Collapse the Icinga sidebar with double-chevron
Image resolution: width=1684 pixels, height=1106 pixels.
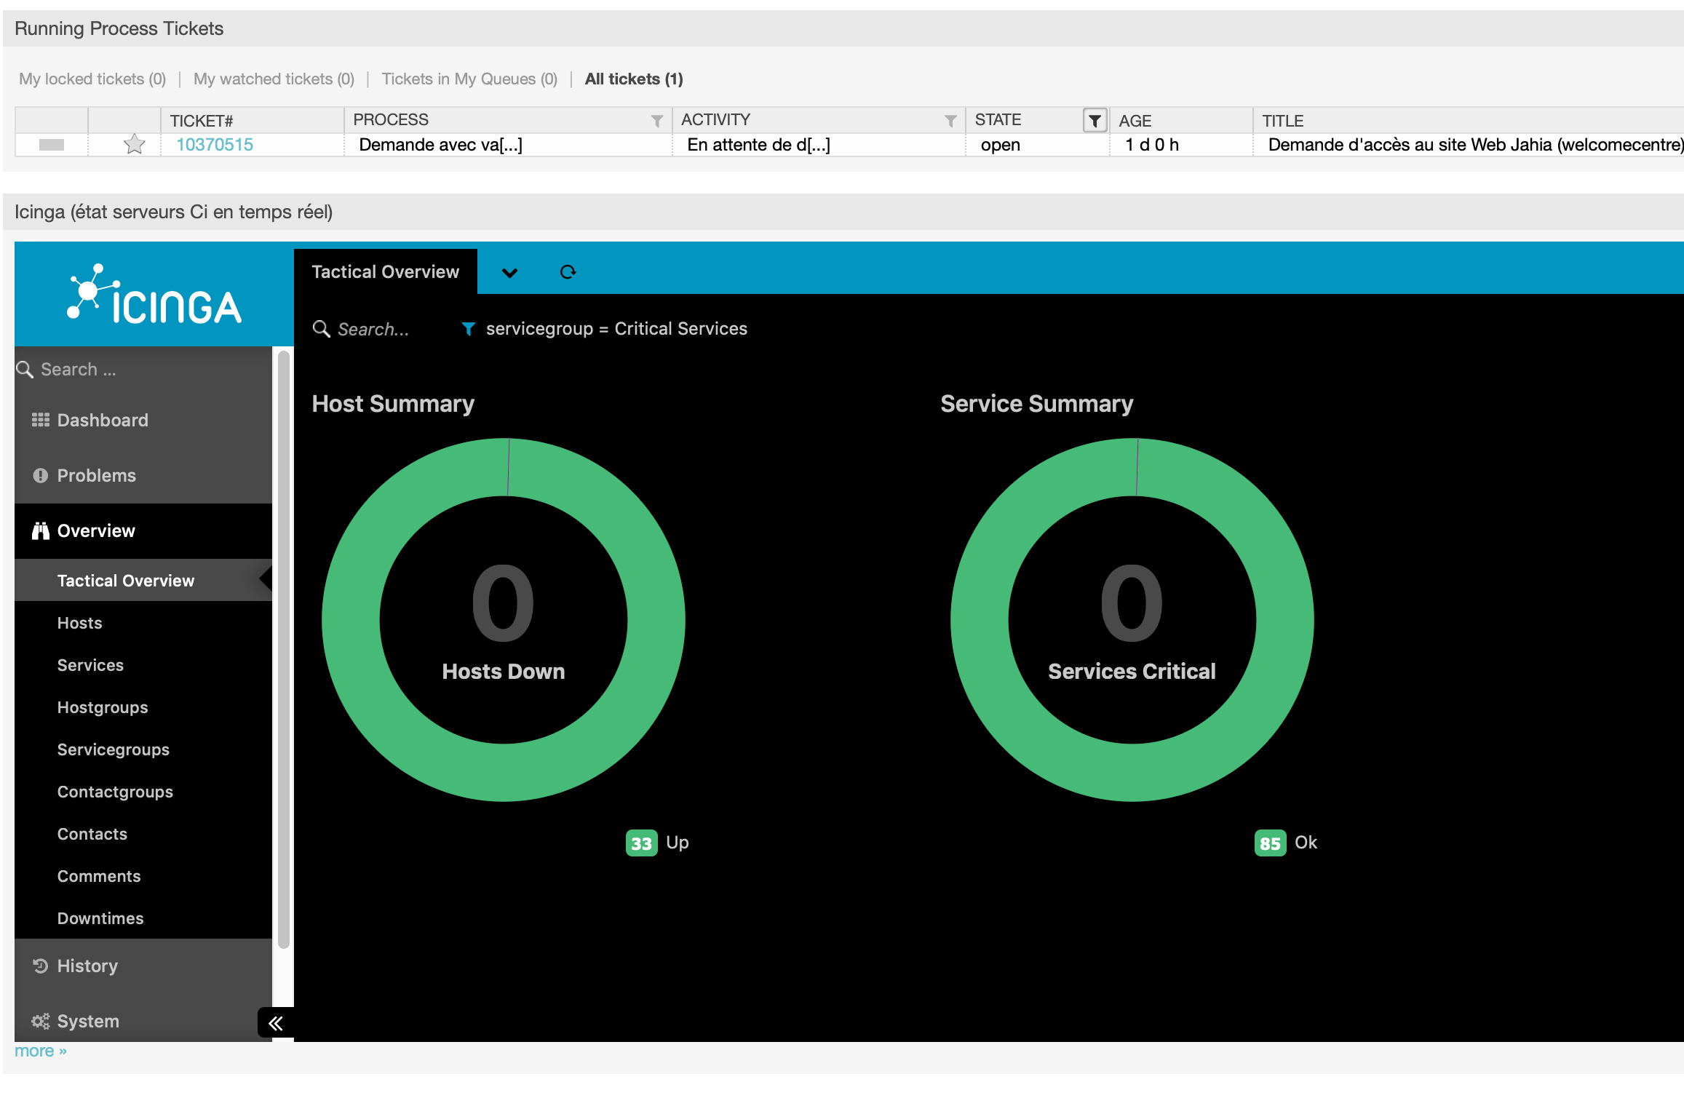point(276,1023)
